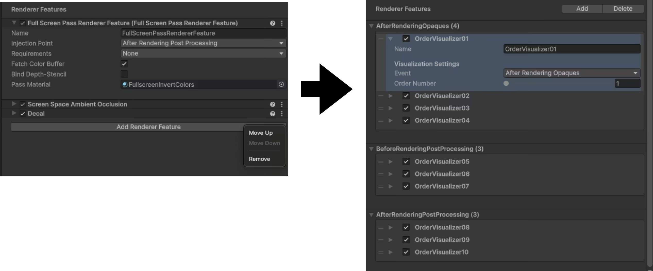Open the Injection Point dropdown
The image size is (653, 271).
coord(203,43)
